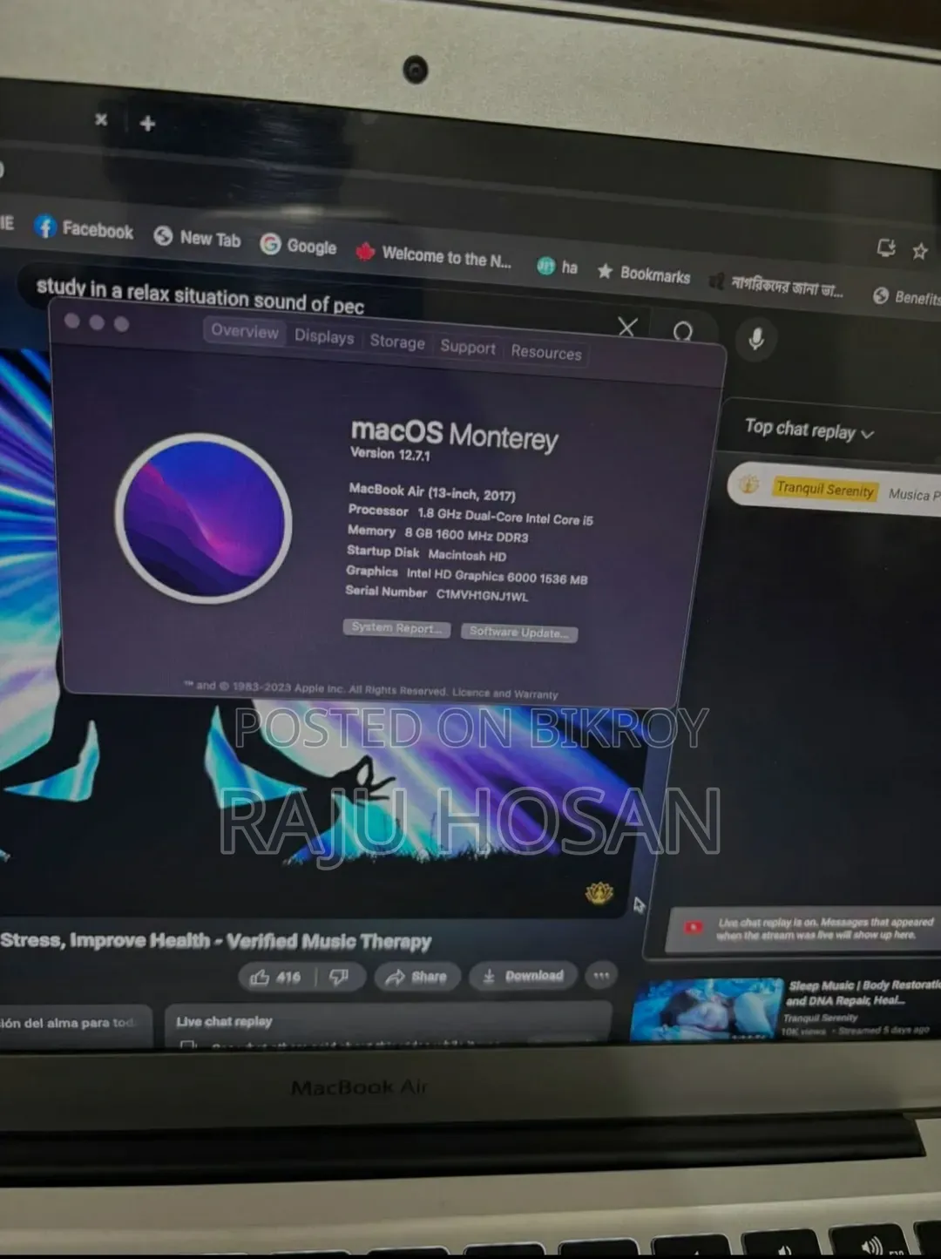This screenshot has width=941, height=1259.
Task: Click the Tranquil Serenity channel name under suggestion
Action: (820, 1018)
